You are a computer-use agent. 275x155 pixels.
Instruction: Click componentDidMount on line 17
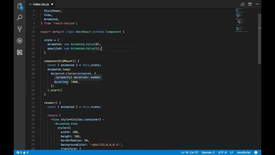(x=58, y=61)
